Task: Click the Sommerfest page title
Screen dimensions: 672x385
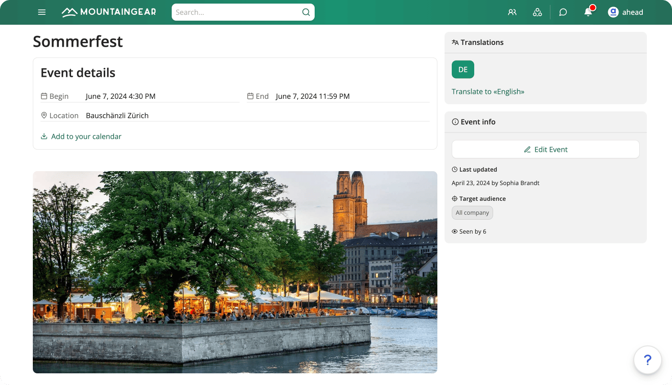Action: [78, 41]
